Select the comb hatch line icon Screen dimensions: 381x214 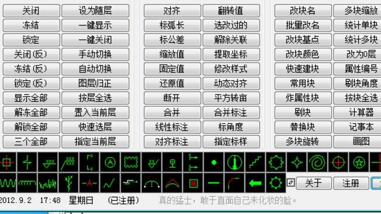(x=27, y=183)
